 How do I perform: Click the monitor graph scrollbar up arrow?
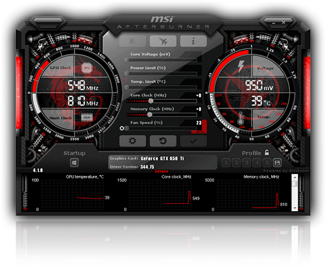295,177
